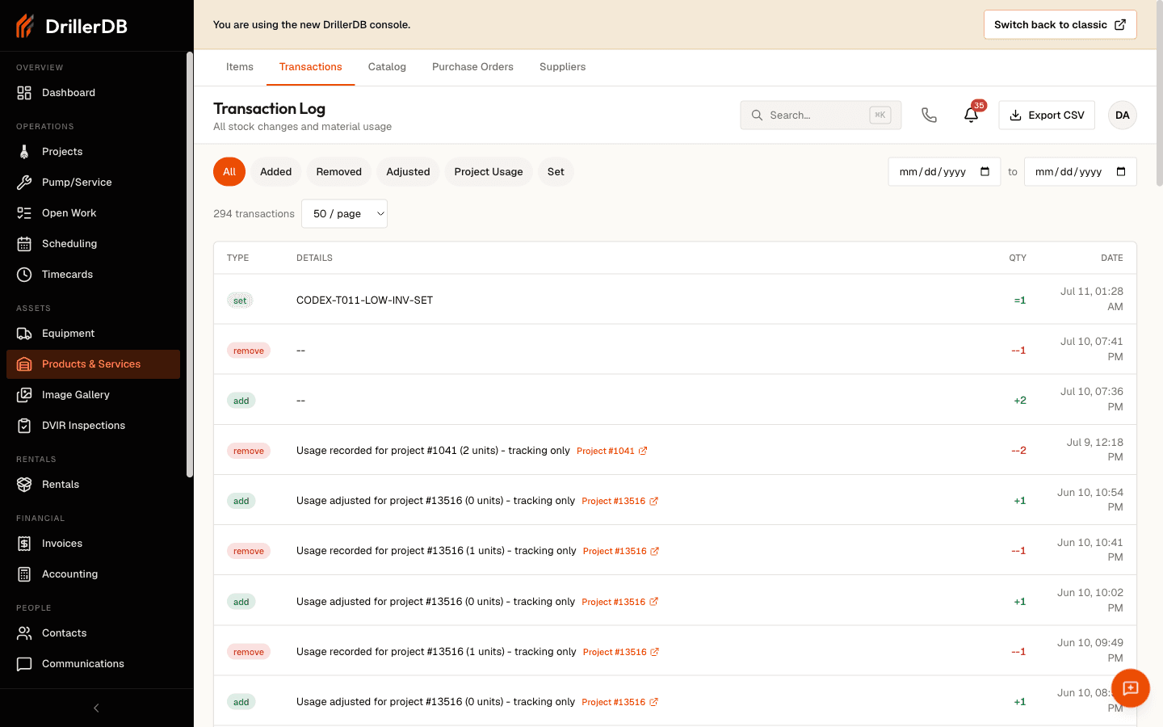Click the Search input field

click(x=821, y=116)
